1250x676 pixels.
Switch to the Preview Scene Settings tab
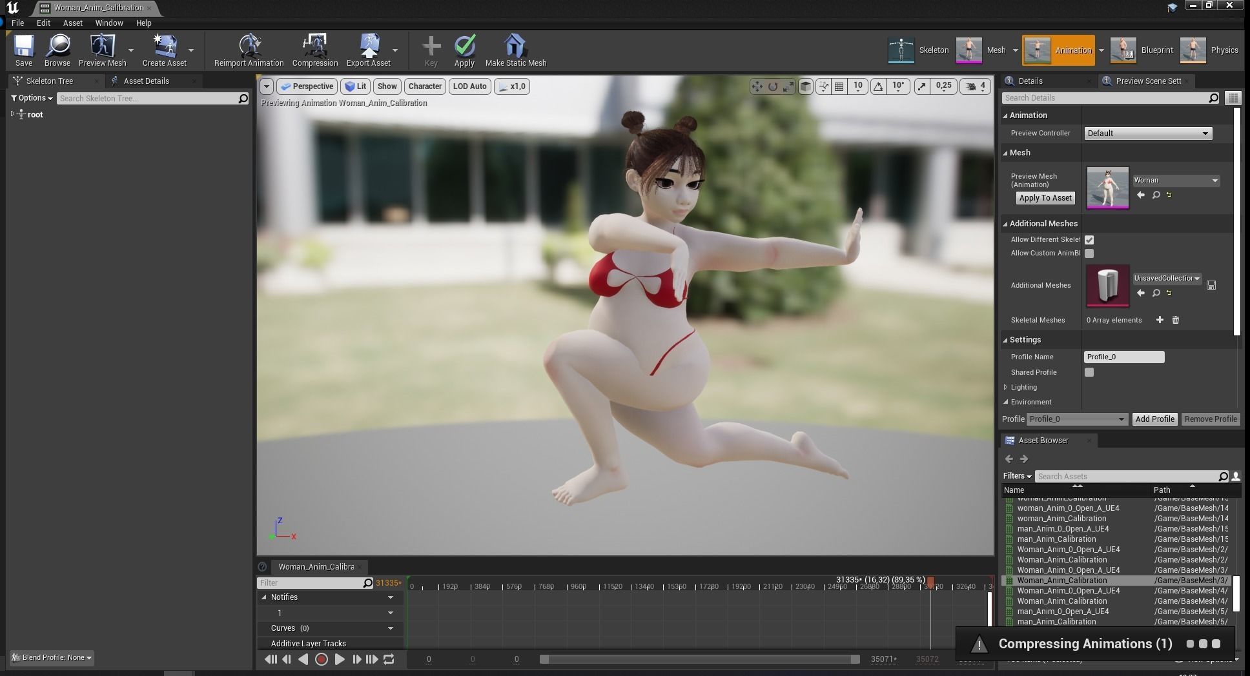pyautogui.click(x=1148, y=81)
